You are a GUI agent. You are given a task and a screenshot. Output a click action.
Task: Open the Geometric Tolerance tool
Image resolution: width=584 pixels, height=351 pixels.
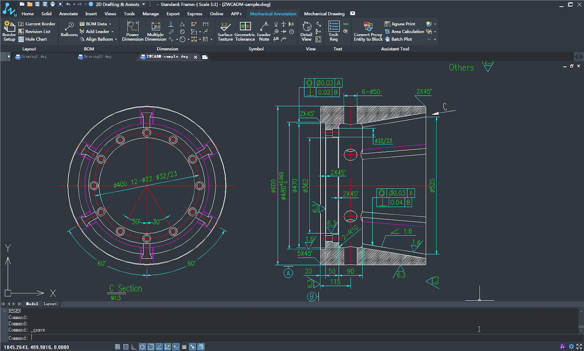pyautogui.click(x=245, y=31)
